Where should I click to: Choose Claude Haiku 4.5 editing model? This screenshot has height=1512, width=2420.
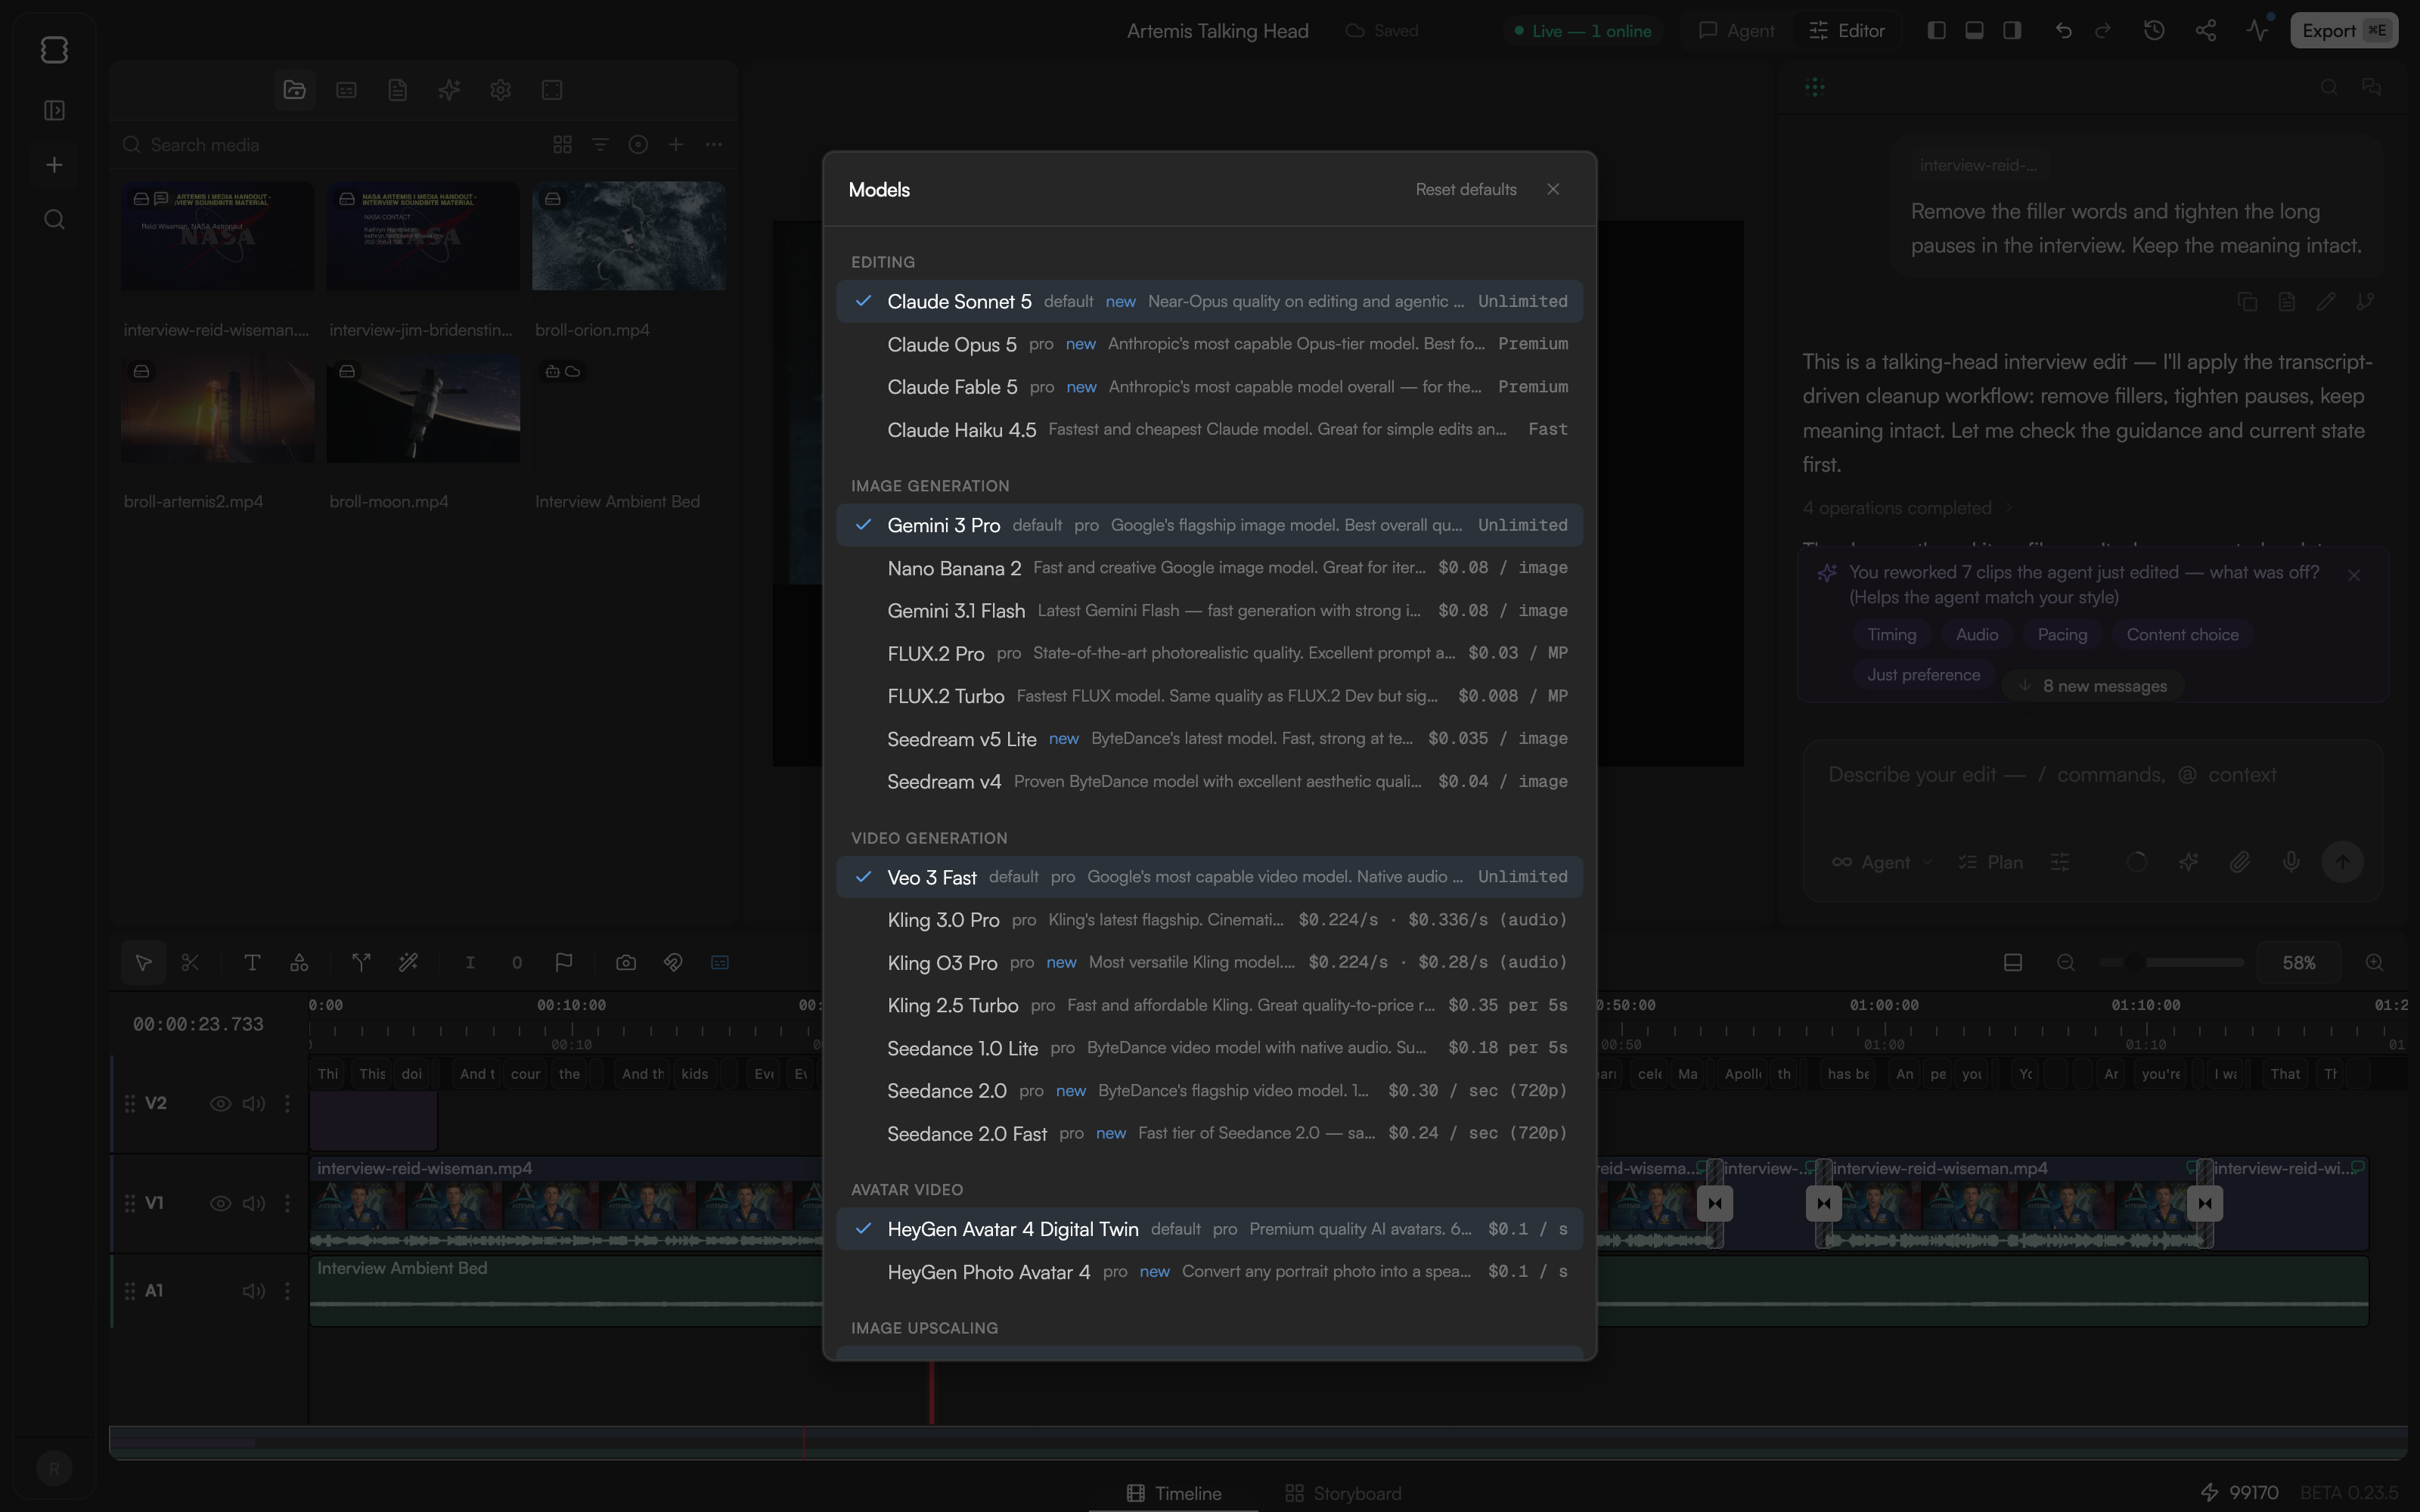coord(1209,430)
